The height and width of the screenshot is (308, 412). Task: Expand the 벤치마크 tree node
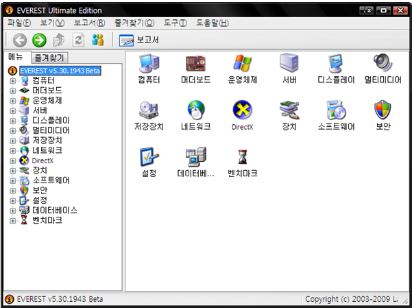(x=12, y=221)
